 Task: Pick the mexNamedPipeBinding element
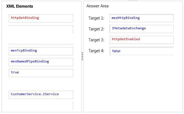point(41,62)
